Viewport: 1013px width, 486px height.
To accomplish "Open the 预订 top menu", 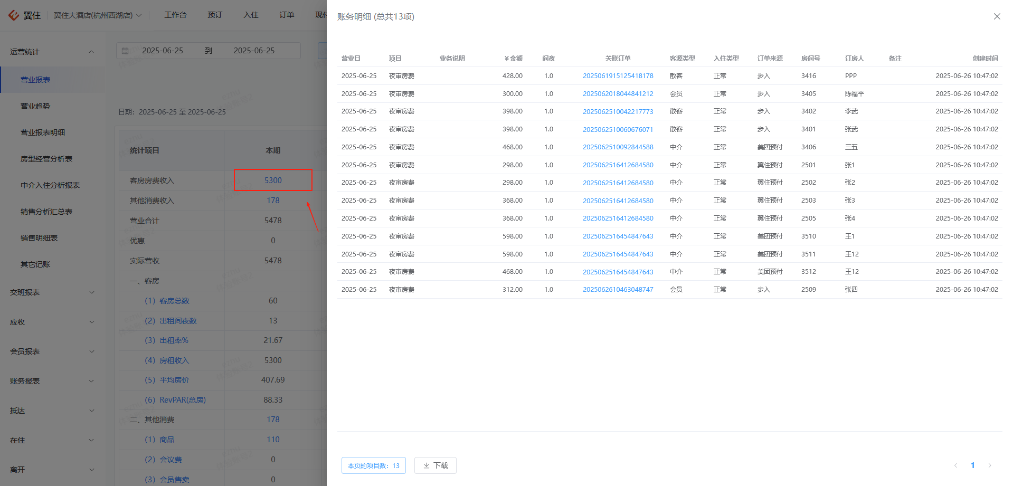I will (x=215, y=15).
